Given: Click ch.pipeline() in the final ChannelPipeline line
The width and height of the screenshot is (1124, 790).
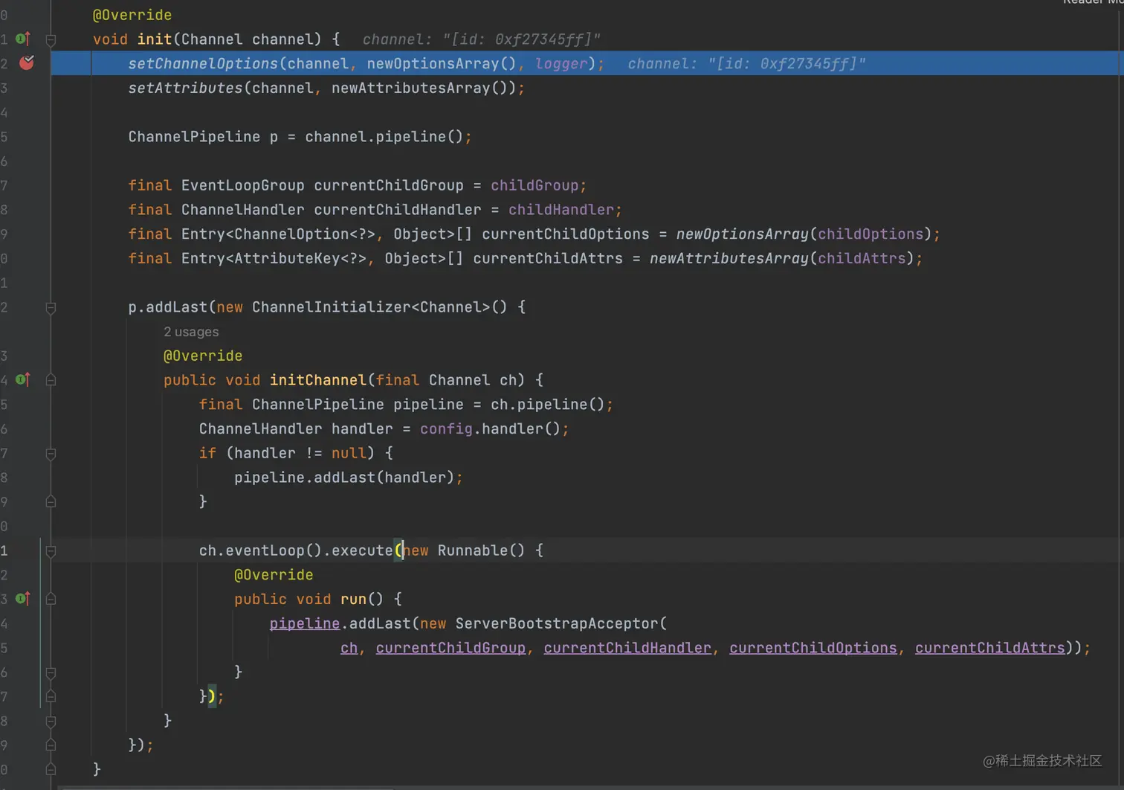Looking at the screenshot, I should [548, 404].
